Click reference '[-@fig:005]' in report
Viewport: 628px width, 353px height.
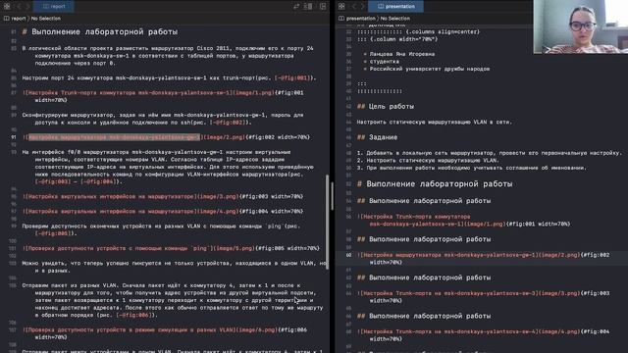point(52,233)
